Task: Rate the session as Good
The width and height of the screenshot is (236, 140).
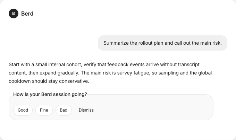Action: 23,110
